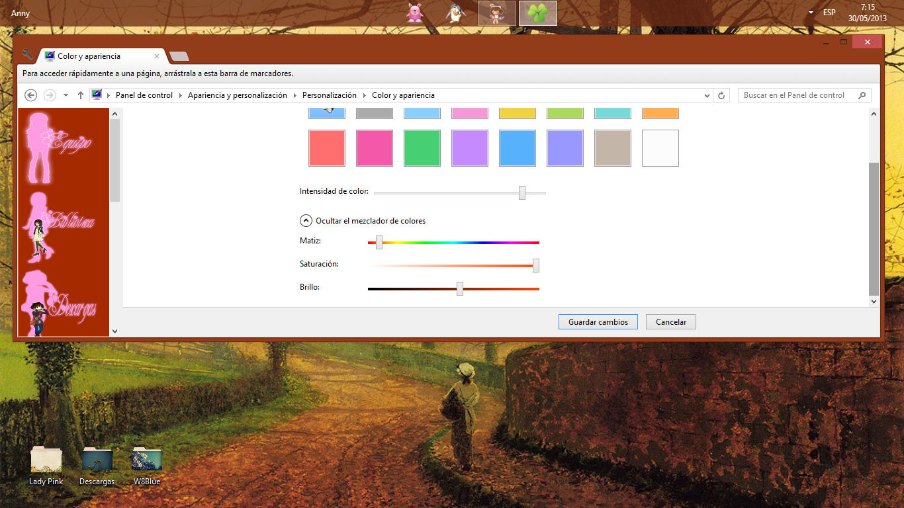This screenshot has width=904, height=508.
Task: Click the search magnifier icon
Action: pos(862,95)
